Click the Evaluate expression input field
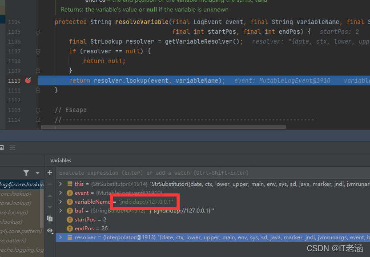The width and height of the screenshot is (370, 257). coord(213,173)
